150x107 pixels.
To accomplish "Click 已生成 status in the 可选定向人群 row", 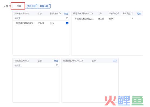I will [x=41, y=23].
